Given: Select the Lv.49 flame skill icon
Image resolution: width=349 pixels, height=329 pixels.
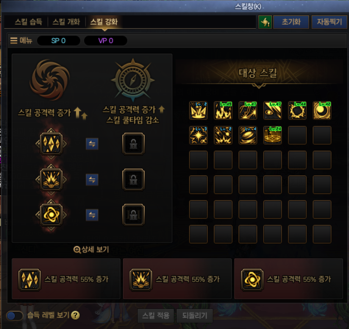Looking at the screenshot, I should coord(223,110).
